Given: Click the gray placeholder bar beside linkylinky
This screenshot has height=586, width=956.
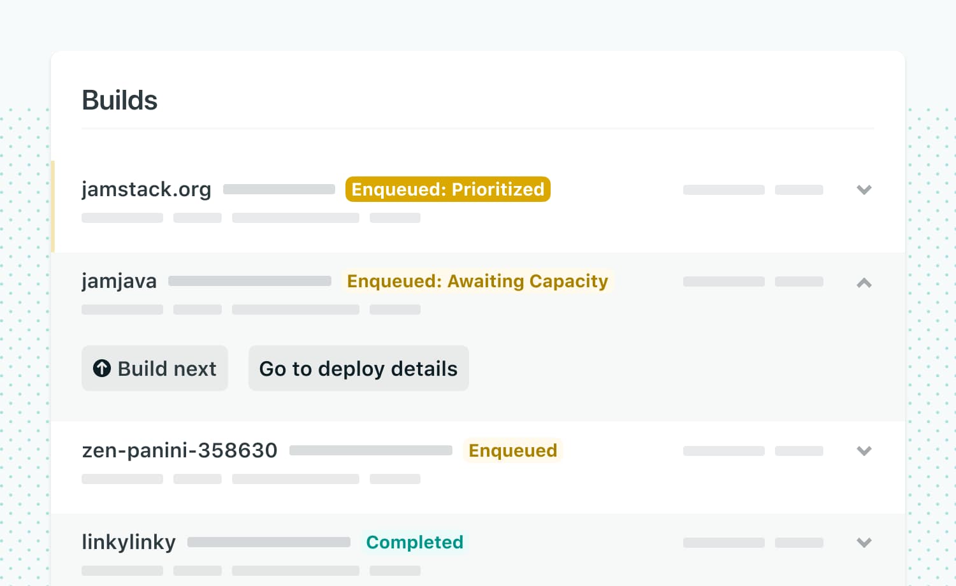Looking at the screenshot, I should [269, 542].
